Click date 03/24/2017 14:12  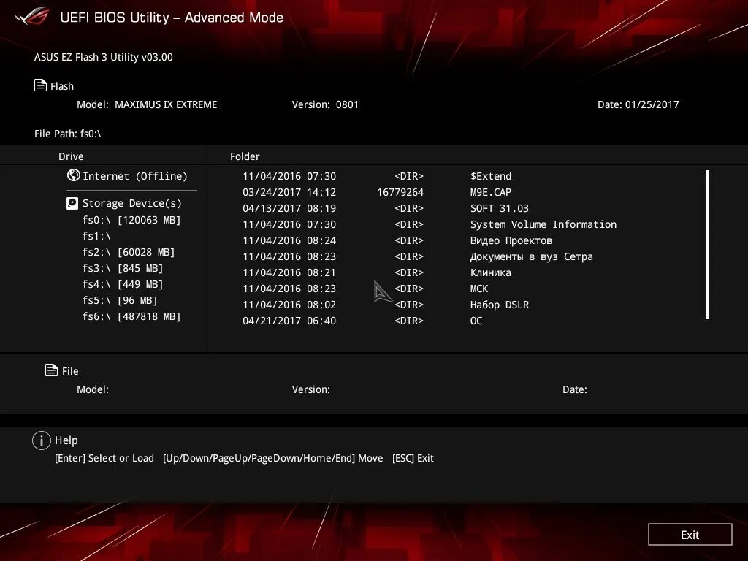(x=289, y=192)
